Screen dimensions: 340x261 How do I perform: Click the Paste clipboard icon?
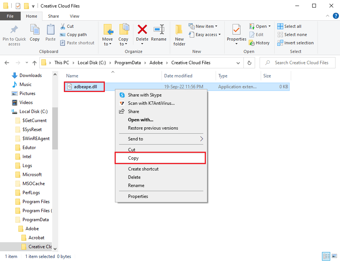[x=50, y=30]
